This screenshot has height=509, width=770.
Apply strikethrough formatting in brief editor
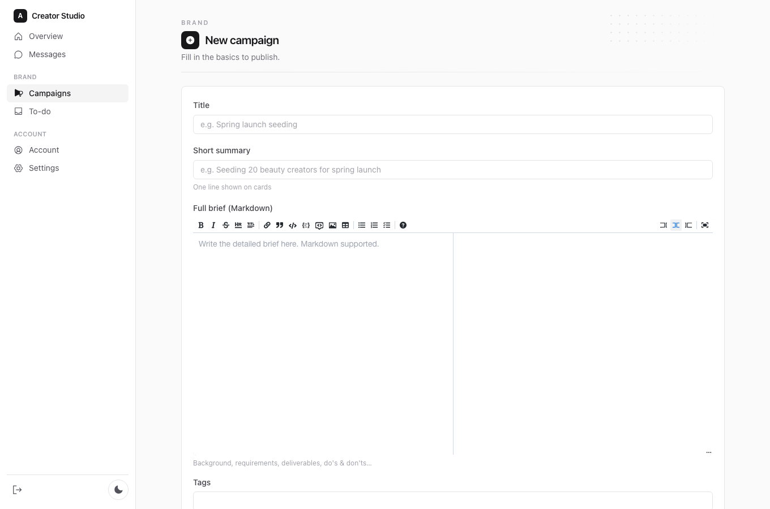point(226,225)
